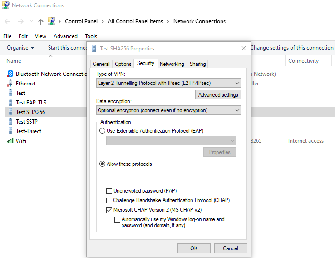The image size is (335, 258).
Task: Open the Data encryption dropdown
Action: (169, 110)
